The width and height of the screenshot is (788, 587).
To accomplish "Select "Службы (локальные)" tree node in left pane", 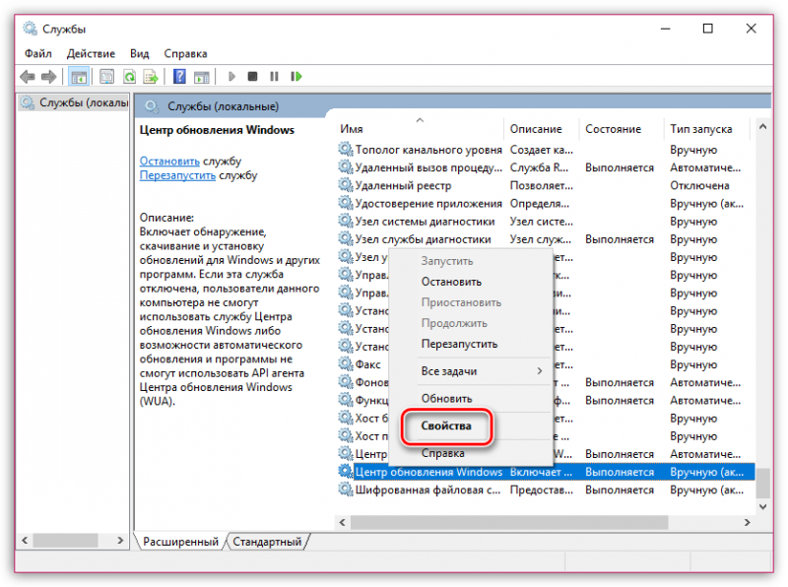I will pos(75,103).
